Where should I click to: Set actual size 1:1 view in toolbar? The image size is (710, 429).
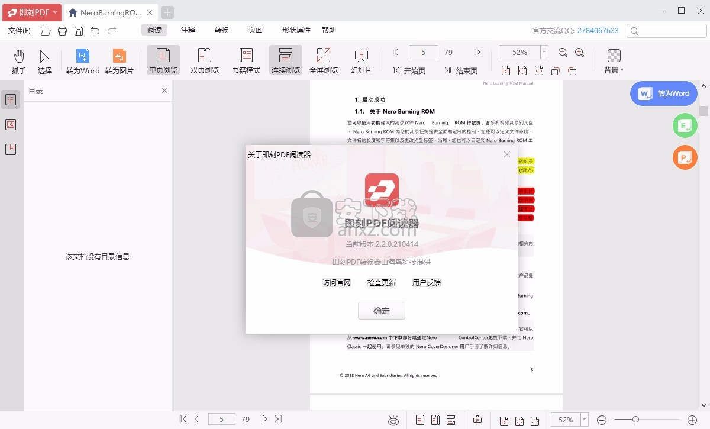pyautogui.click(x=506, y=70)
